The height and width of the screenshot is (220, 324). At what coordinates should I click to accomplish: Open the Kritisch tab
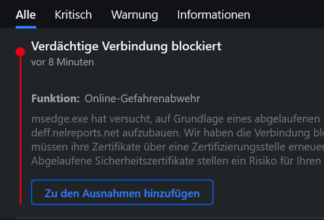(73, 15)
